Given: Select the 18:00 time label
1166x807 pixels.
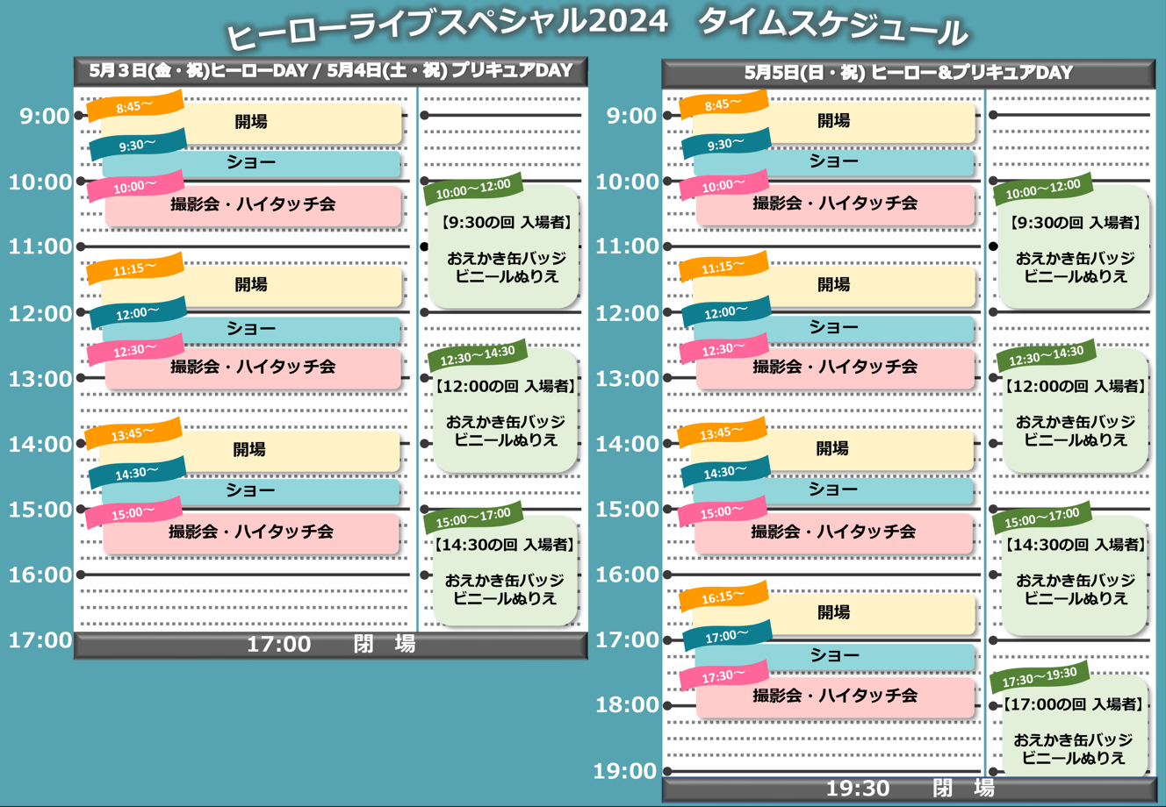Looking at the screenshot, I should coord(626,705).
